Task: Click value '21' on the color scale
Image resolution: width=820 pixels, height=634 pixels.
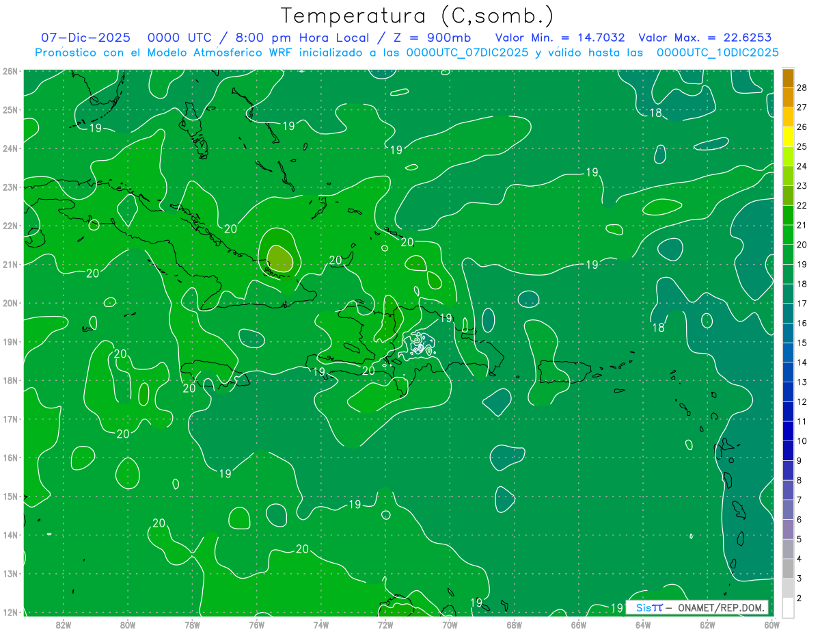Action: [x=802, y=225]
